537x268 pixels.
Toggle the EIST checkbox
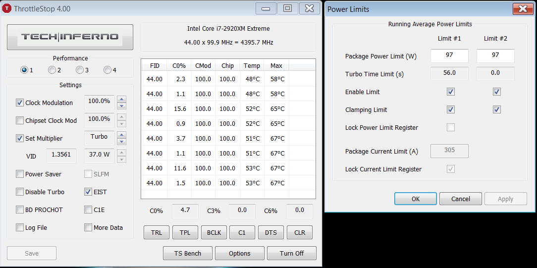click(x=88, y=192)
